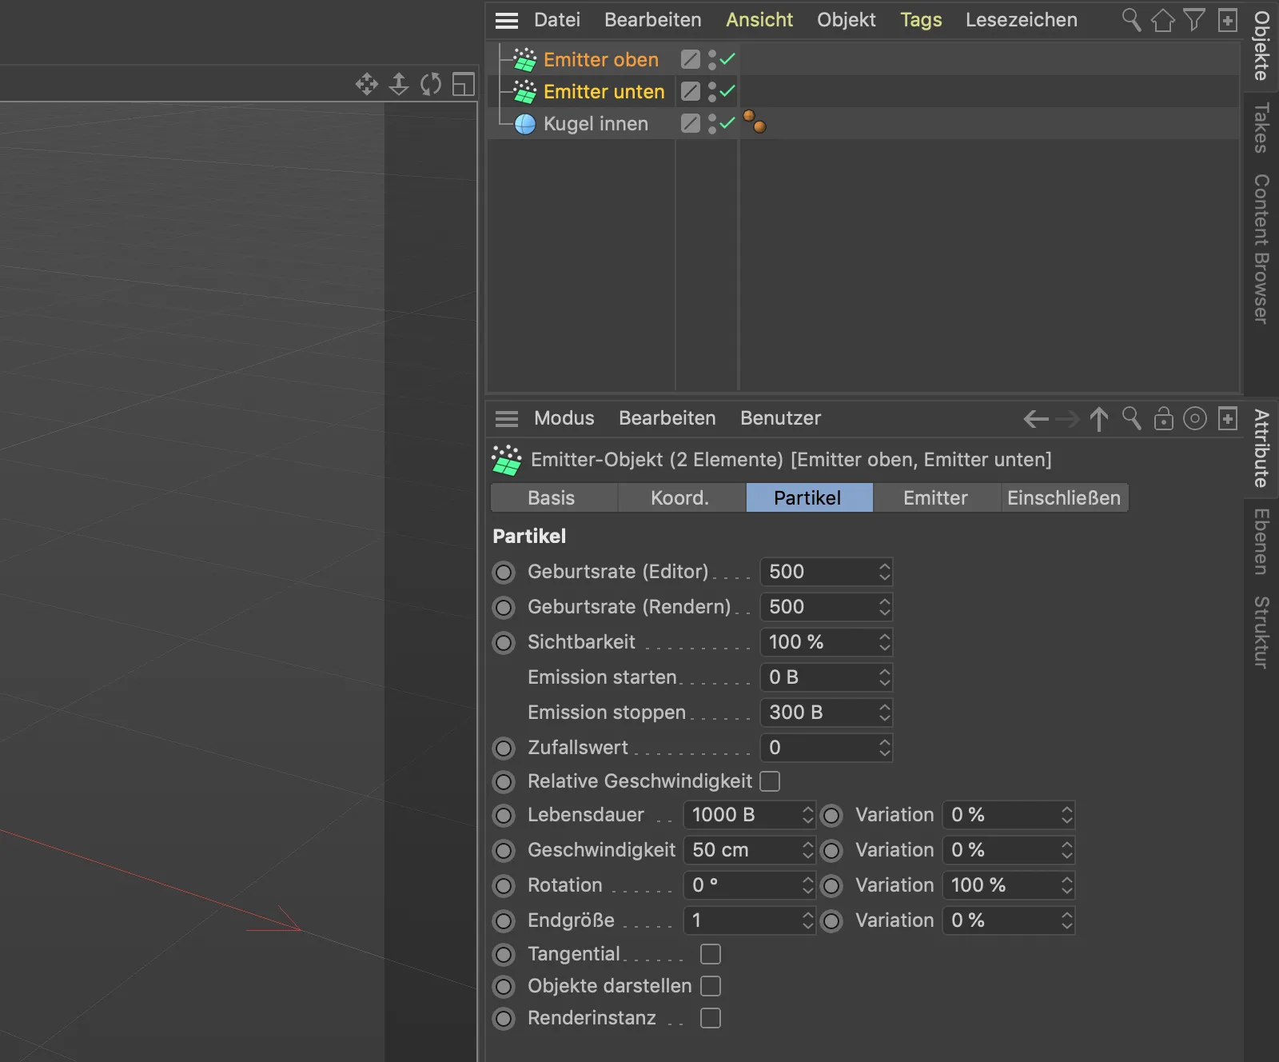Click stepper arrows of Zufallswert field
Viewport: 1279px width, 1062px height.
(884, 748)
